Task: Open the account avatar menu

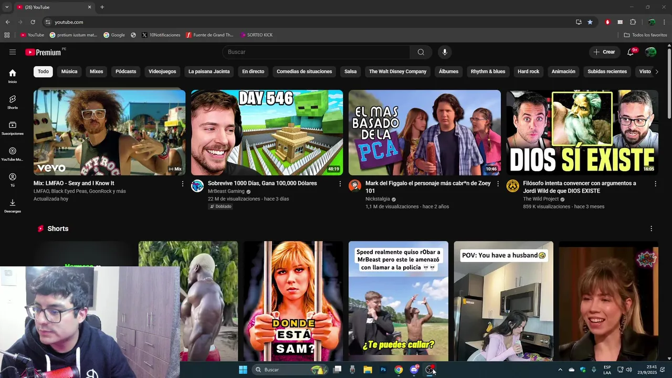Action: tap(651, 52)
